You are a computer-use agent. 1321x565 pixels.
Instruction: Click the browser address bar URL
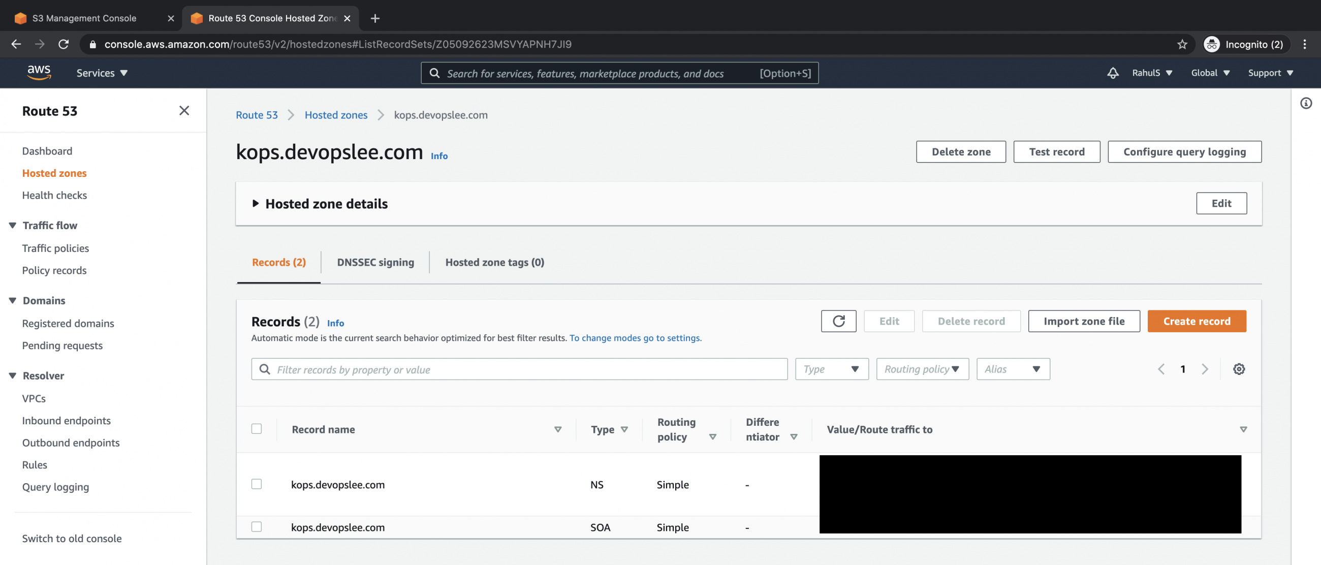[x=337, y=44]
